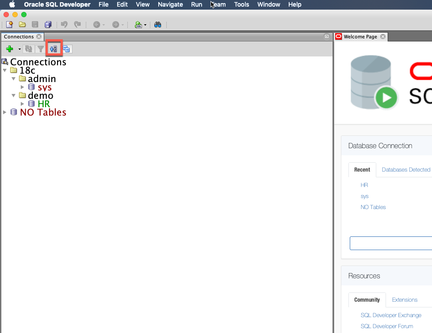Select the Connections panel tab

[x=19, y=37]
